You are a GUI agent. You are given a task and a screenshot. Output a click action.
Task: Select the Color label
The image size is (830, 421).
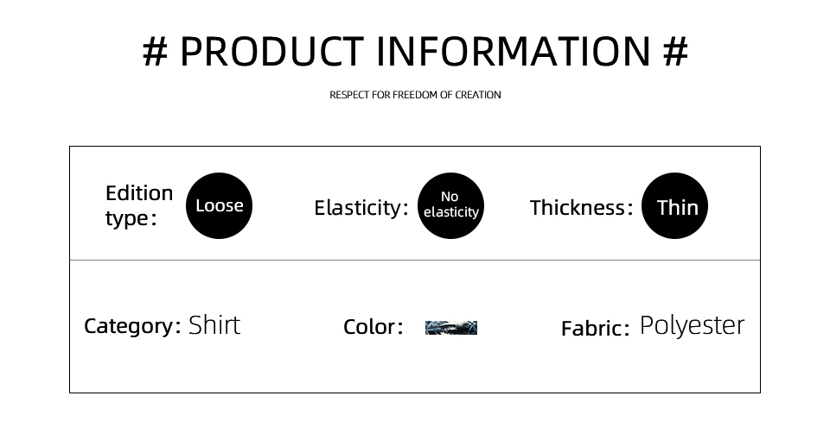[x=373, y=327]
